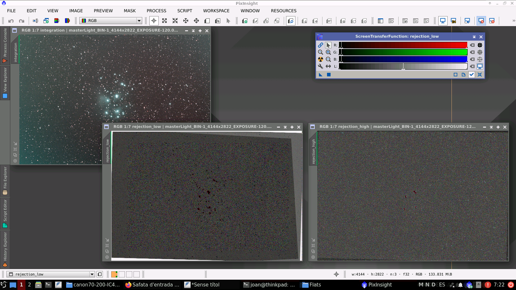516x290 pixels.
Task: Open the SCRIPT menu
Action: tap(184, 11)
